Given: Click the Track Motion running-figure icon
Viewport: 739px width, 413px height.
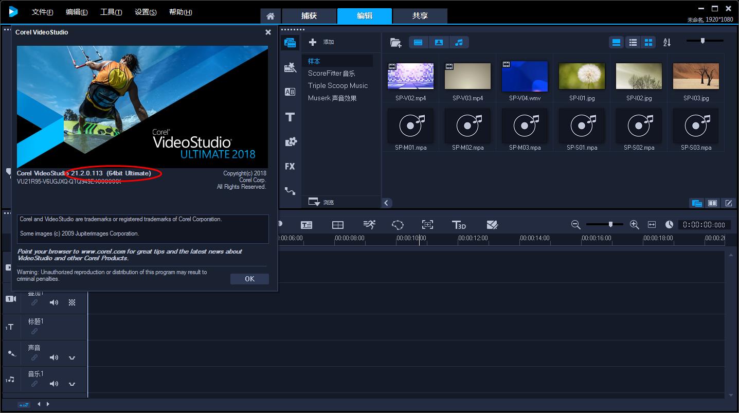Looking at the screenshot, I should click(369, 224).
